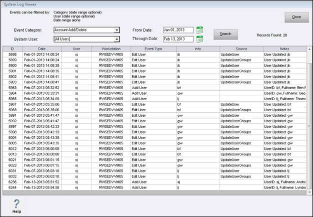
Task: Expand the Event Category dropdown
Action: pyautogui.click(x=116, y=30)
